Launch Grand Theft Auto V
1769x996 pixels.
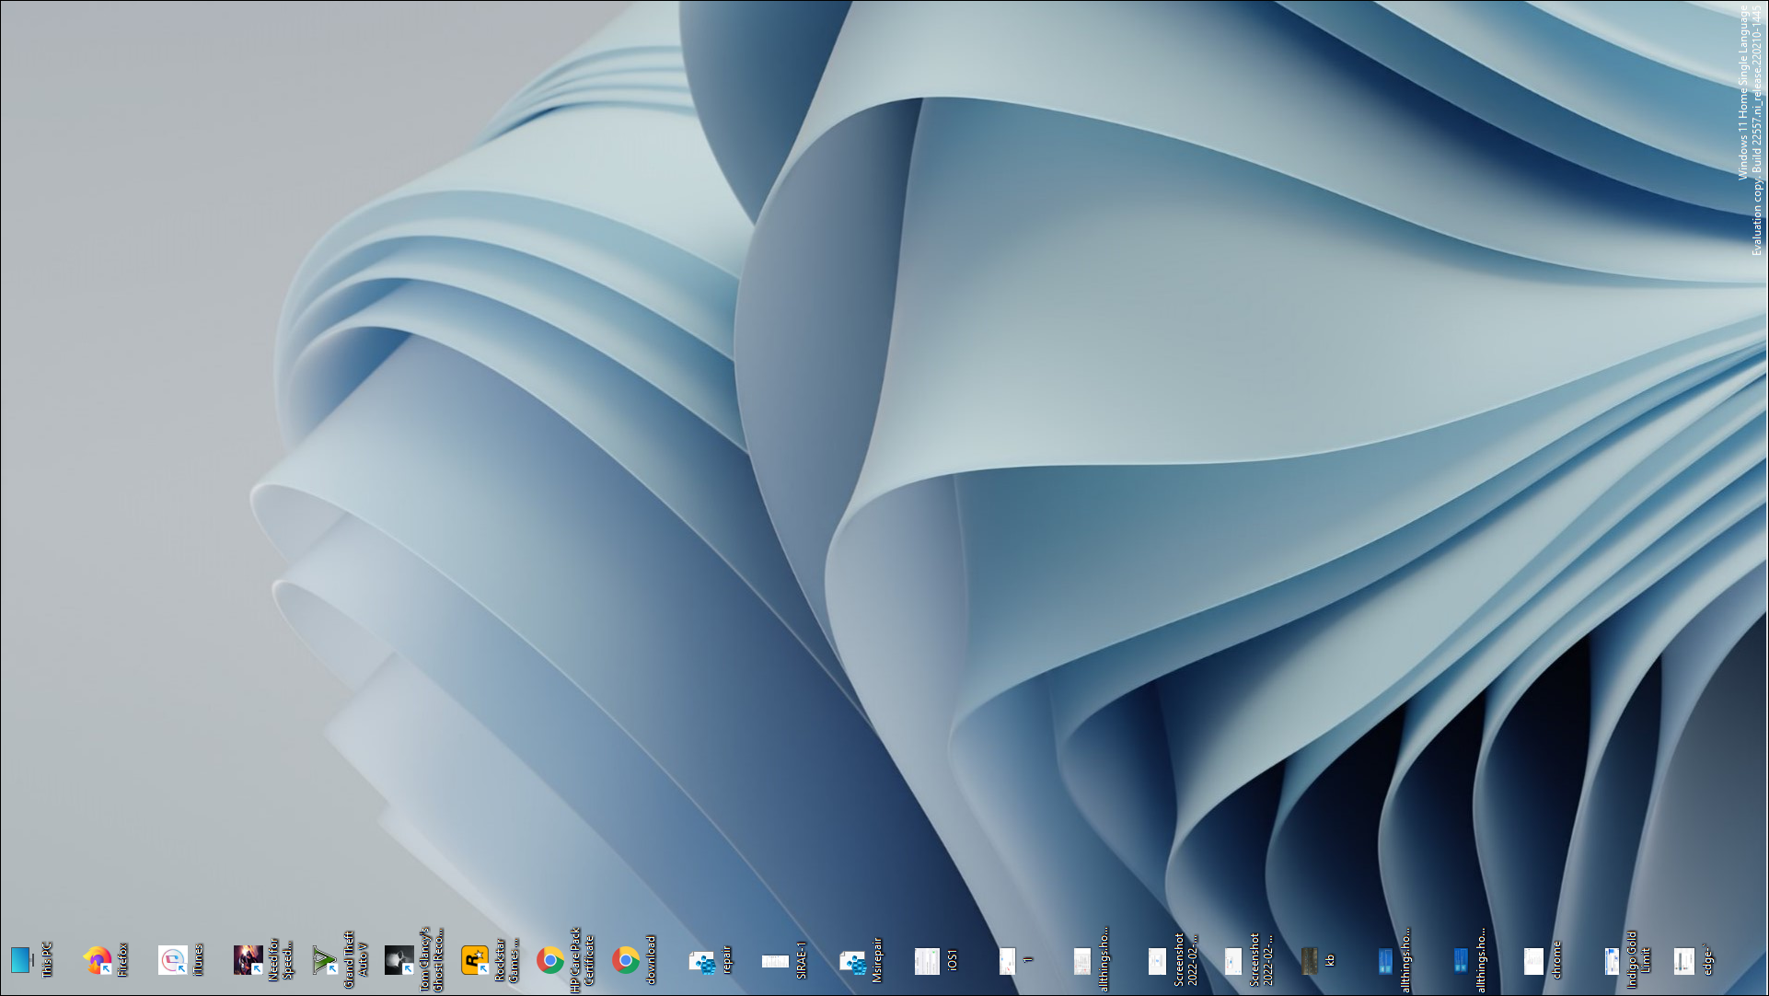point(324,961)
